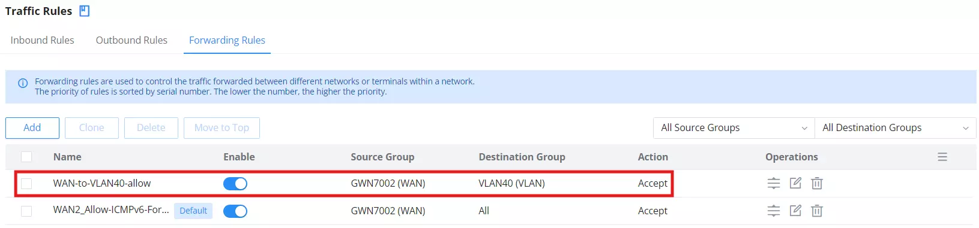
Task: Open the column settings menu icon
Action: (942, 157)
